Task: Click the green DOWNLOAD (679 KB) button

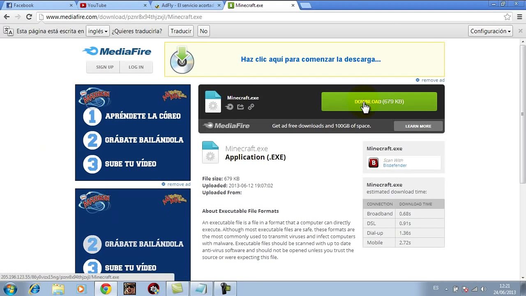Action: coord(379,102)
